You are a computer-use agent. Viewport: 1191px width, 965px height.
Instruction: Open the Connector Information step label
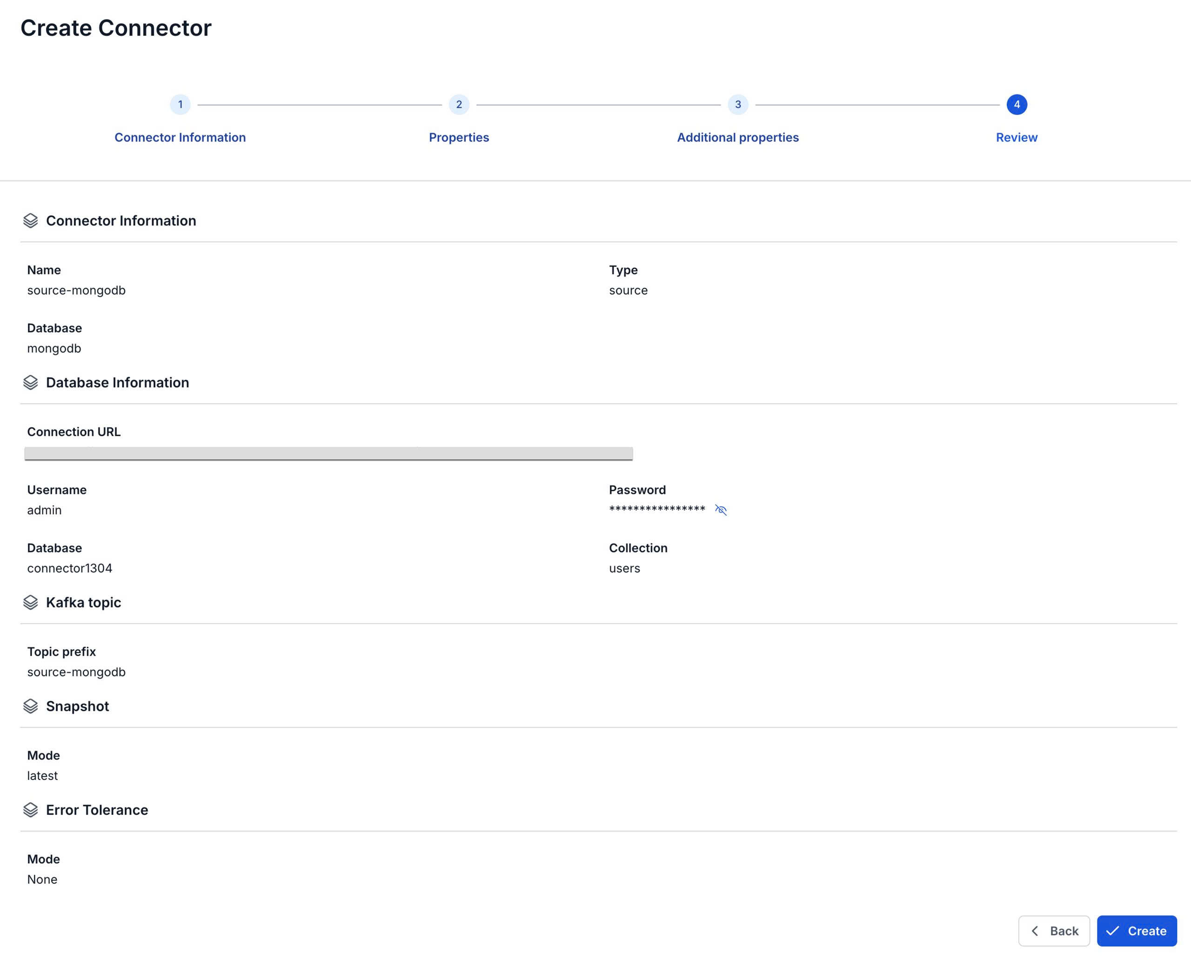click(180, 137)
